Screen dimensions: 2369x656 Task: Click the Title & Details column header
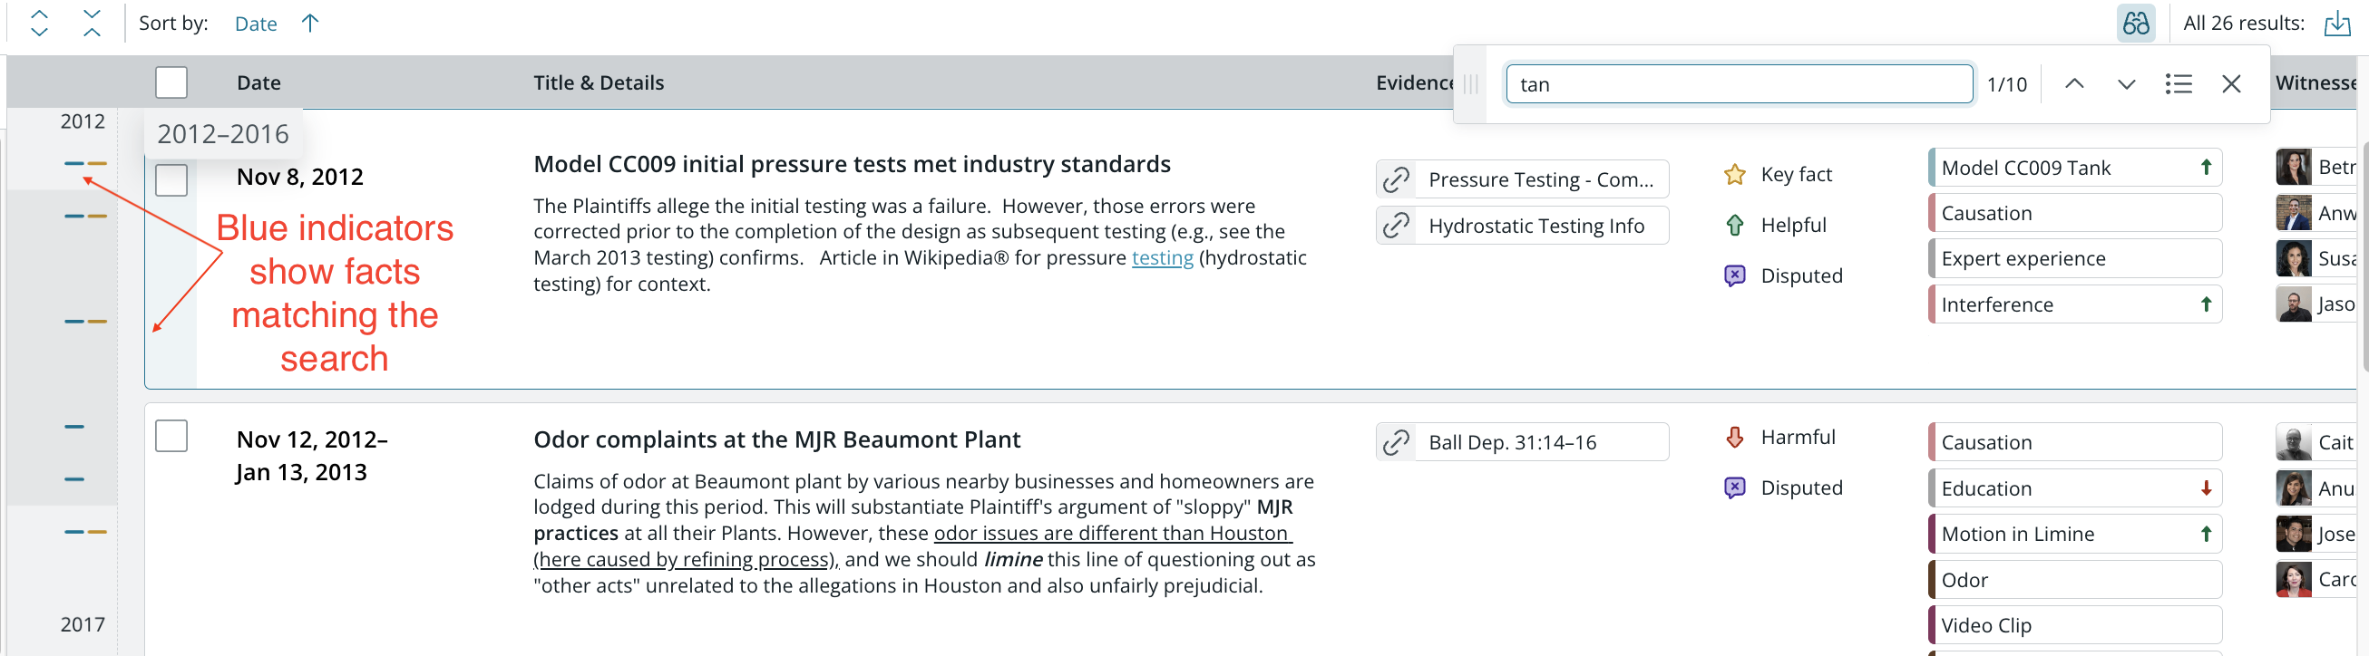coord(599,82)
